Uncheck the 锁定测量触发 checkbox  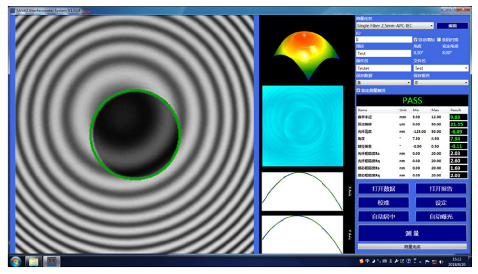click(x=359, y=90)
